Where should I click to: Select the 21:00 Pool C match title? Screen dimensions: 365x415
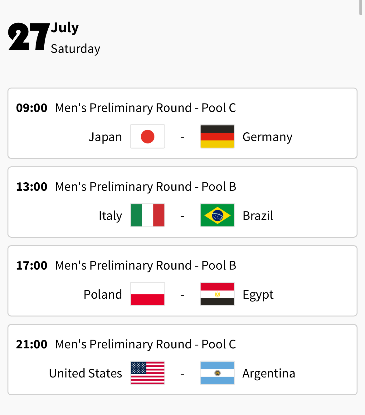(145, 344)
